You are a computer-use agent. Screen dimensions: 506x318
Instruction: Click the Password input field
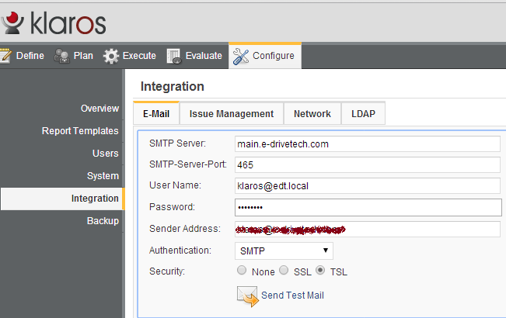367,207
